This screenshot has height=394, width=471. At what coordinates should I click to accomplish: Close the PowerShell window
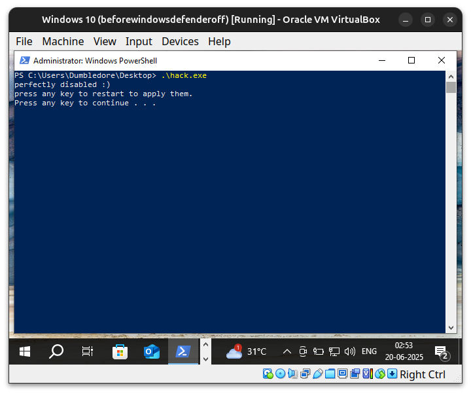(442, 60)
